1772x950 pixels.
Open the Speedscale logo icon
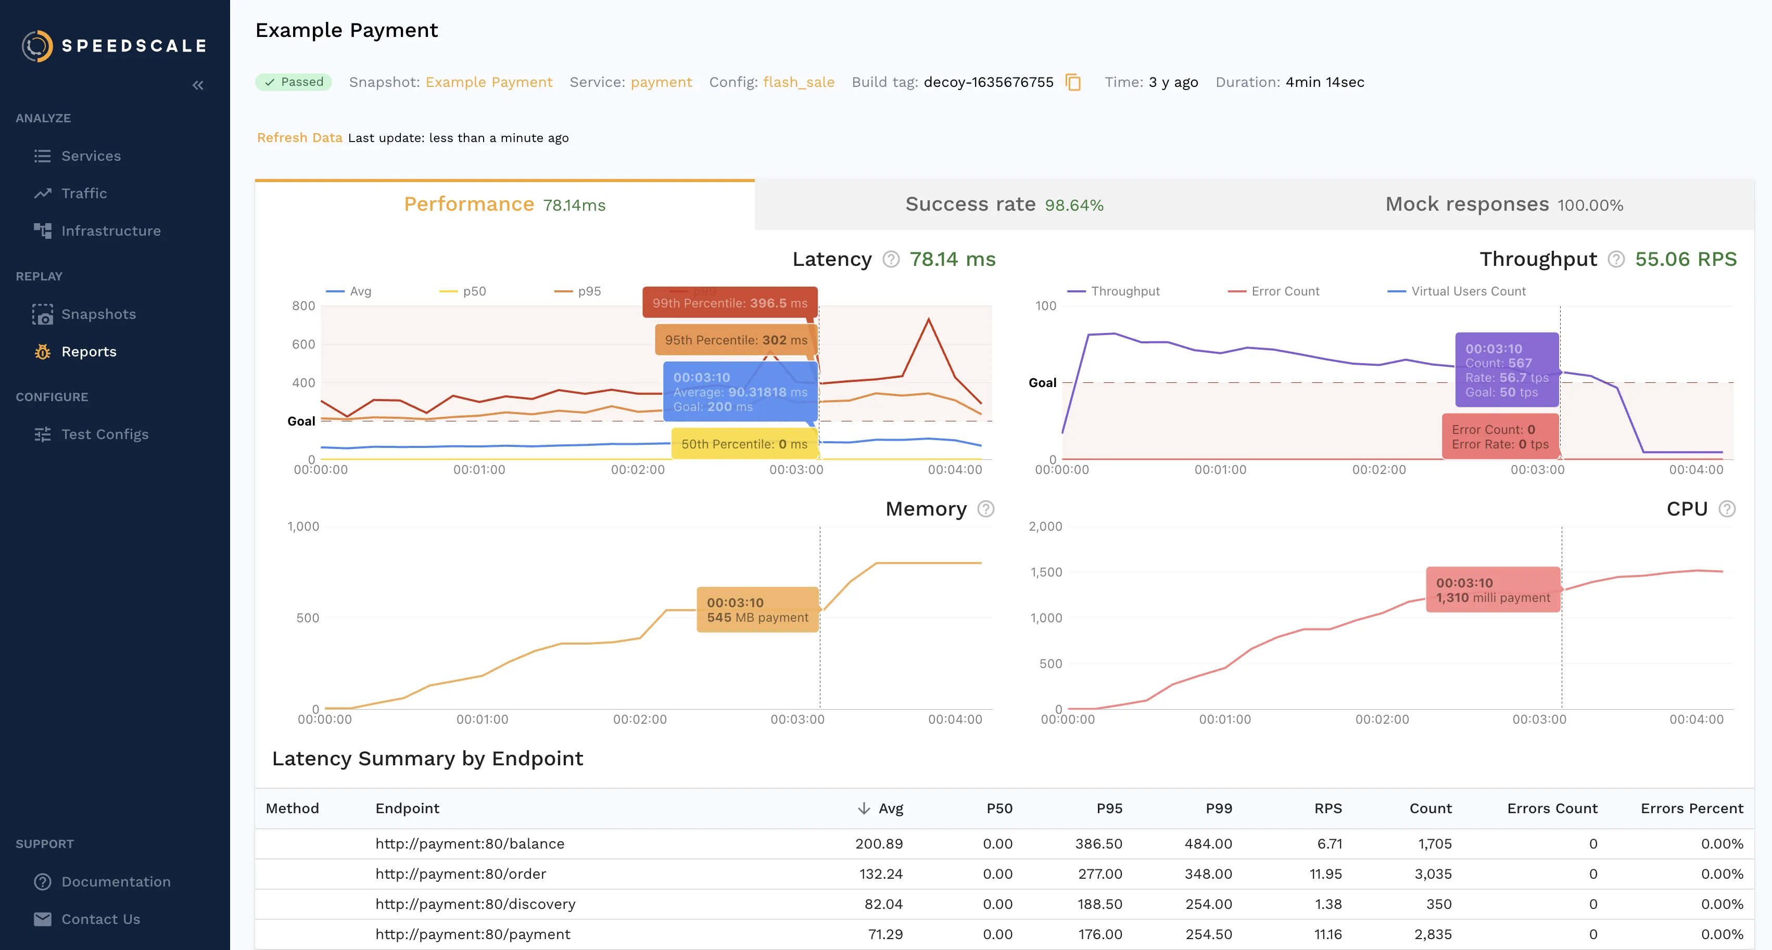click(38, 46)
